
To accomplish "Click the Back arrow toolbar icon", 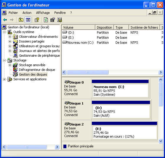I will coord(5,20).
